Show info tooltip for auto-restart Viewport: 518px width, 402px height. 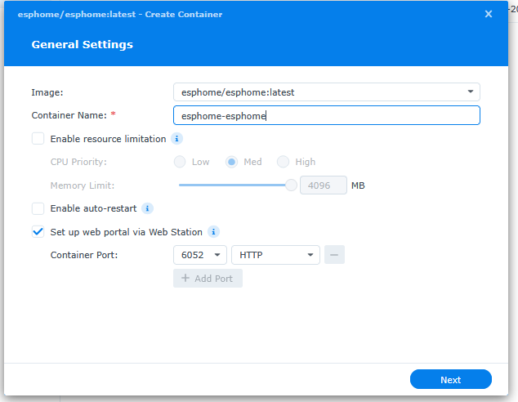point(147,208)
